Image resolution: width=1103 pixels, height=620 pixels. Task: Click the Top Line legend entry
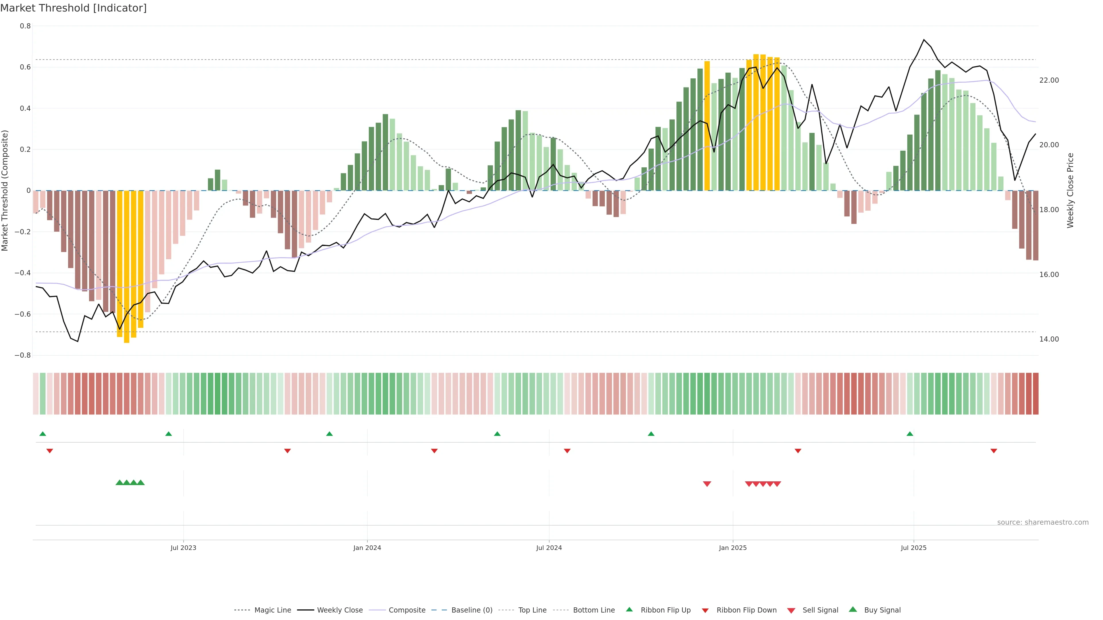pyautogui.click(x=532, y=610)
